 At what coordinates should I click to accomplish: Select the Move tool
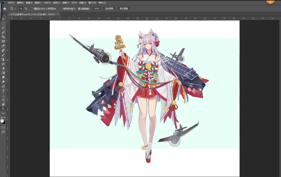point(3,19)
